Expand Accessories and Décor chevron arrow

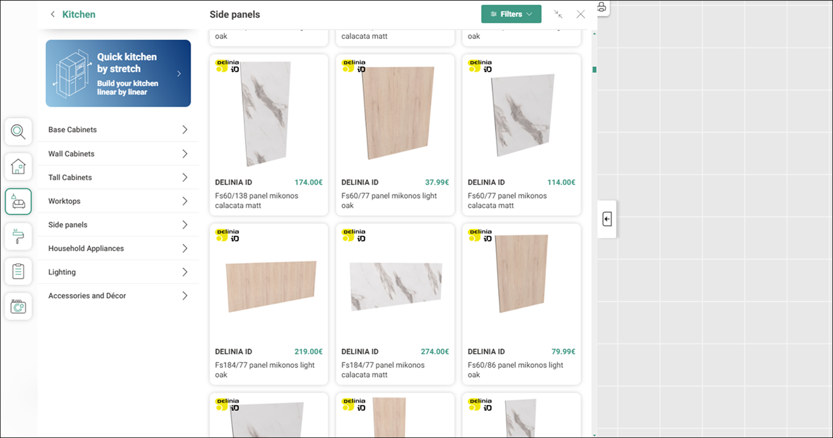(x=184, y=296)
